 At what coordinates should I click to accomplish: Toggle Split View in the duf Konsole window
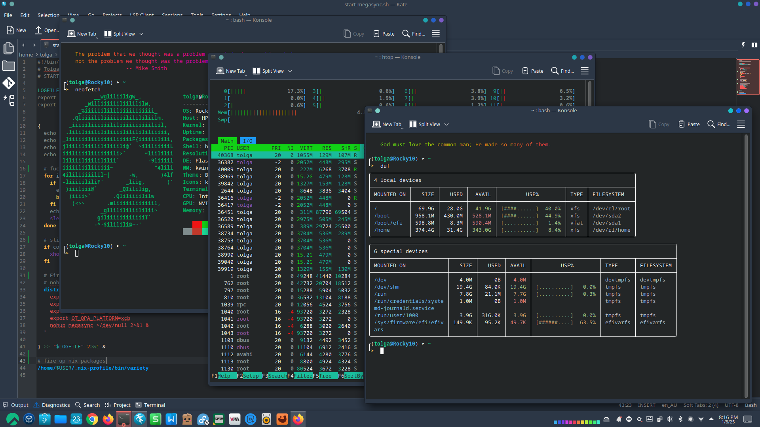[425, 124]
